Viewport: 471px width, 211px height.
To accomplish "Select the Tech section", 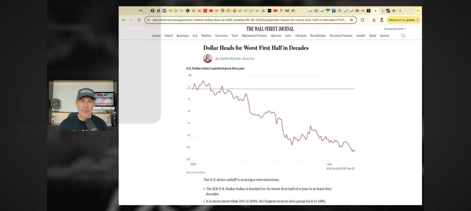I will tap(235, 36).
